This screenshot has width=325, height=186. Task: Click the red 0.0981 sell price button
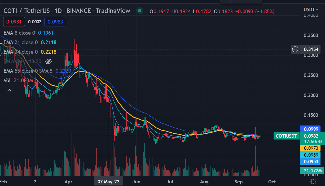14,22
